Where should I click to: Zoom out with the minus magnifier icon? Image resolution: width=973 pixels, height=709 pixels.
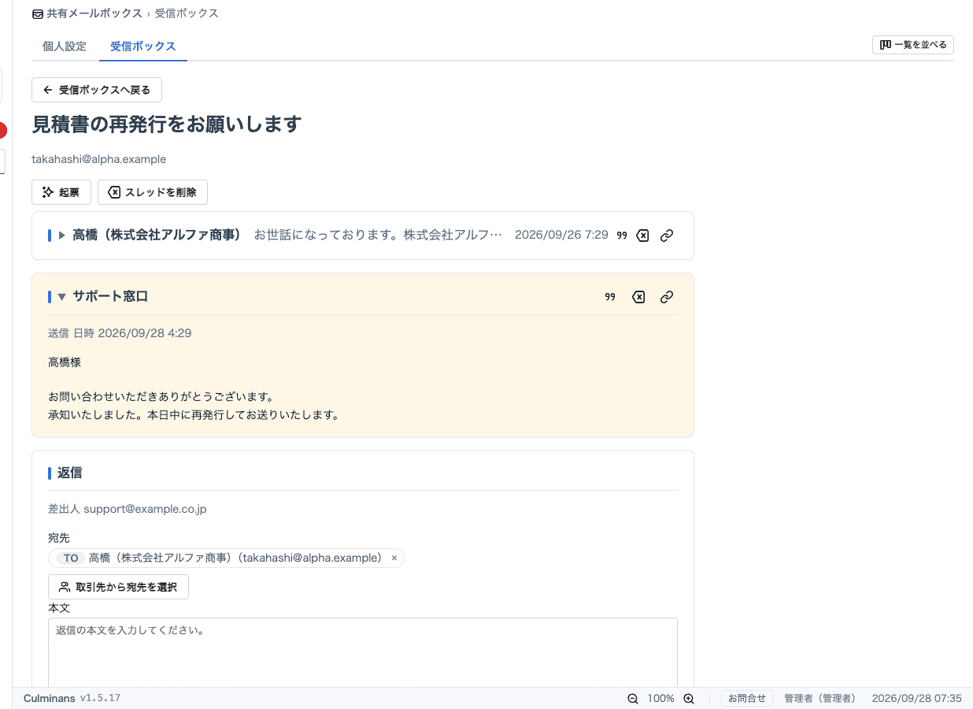[x=633, y=699]
